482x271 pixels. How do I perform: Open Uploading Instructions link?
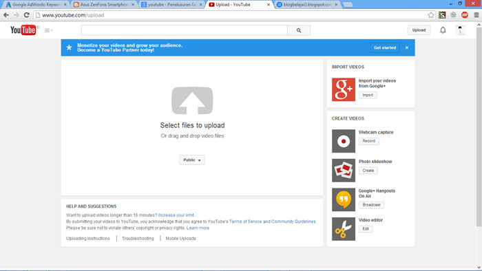click(88, 239)
